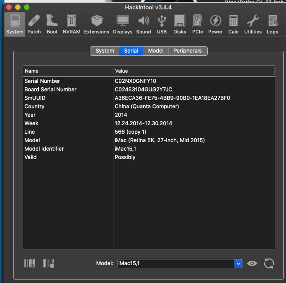Select Week value 12.24.2014-12.30.2014
This screenshot has height=283, width=286.
coord(143,123)
